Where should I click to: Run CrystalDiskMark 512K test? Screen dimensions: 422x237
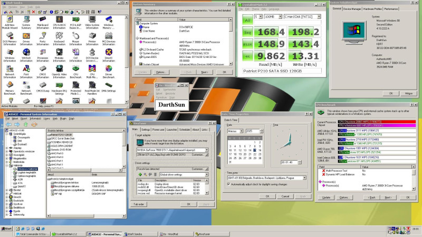(247, 44)
